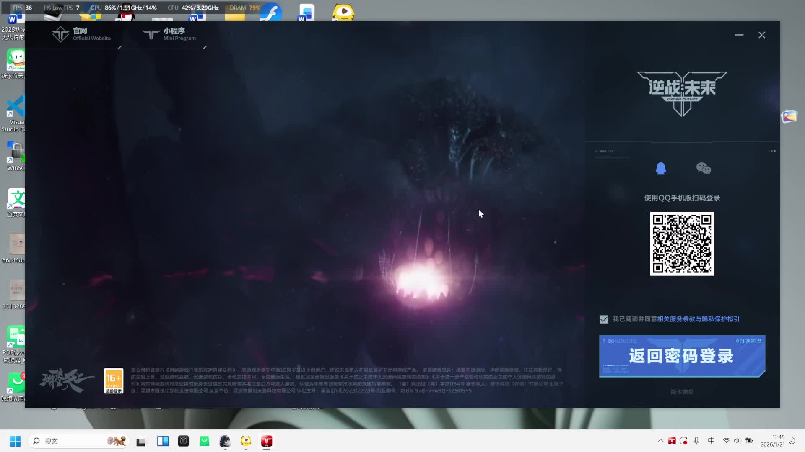Uncheck the service terms agreement checkbox
This screenshot has height=452, width=805.
point(604,319)
